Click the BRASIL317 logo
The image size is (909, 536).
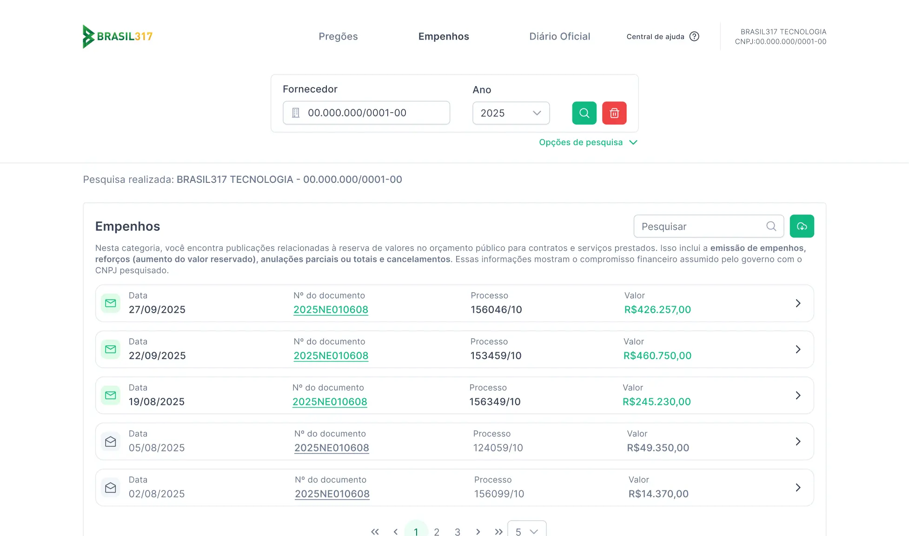coord(118,36)
